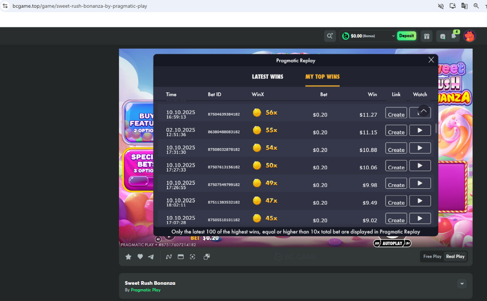The image size is (487, 301).
Task: Switch to the LATEST WINS tab
Action: [268, 76]
